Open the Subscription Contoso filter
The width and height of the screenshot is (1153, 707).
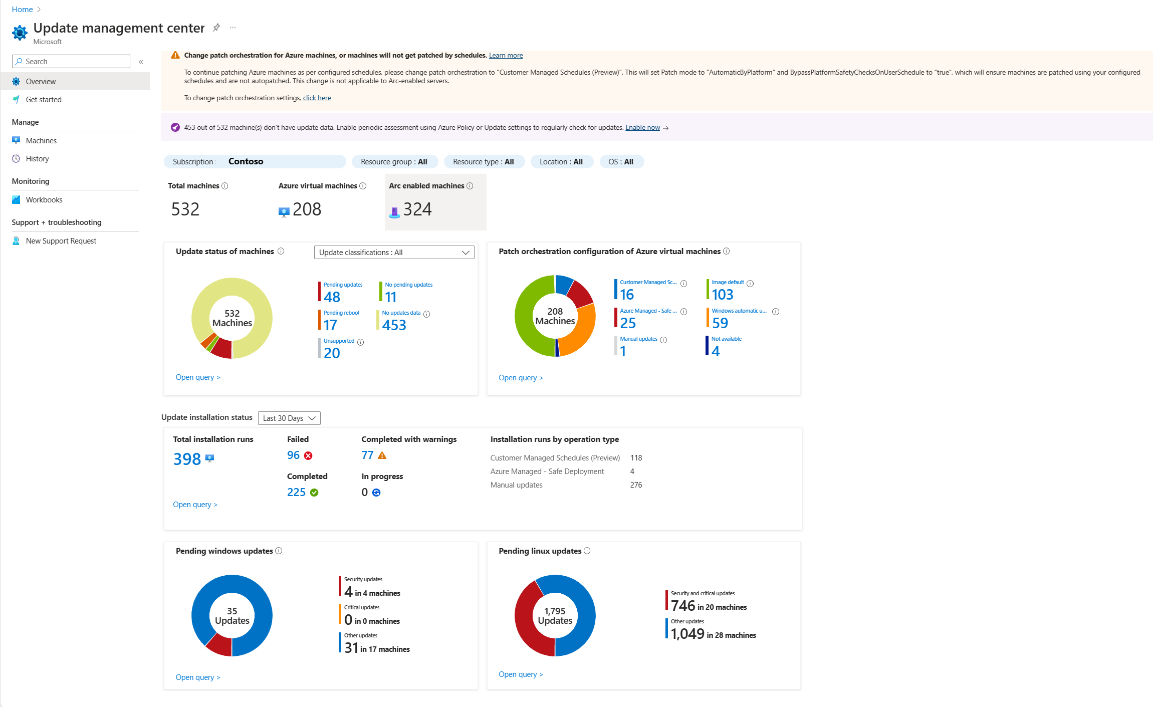(255, 161)
